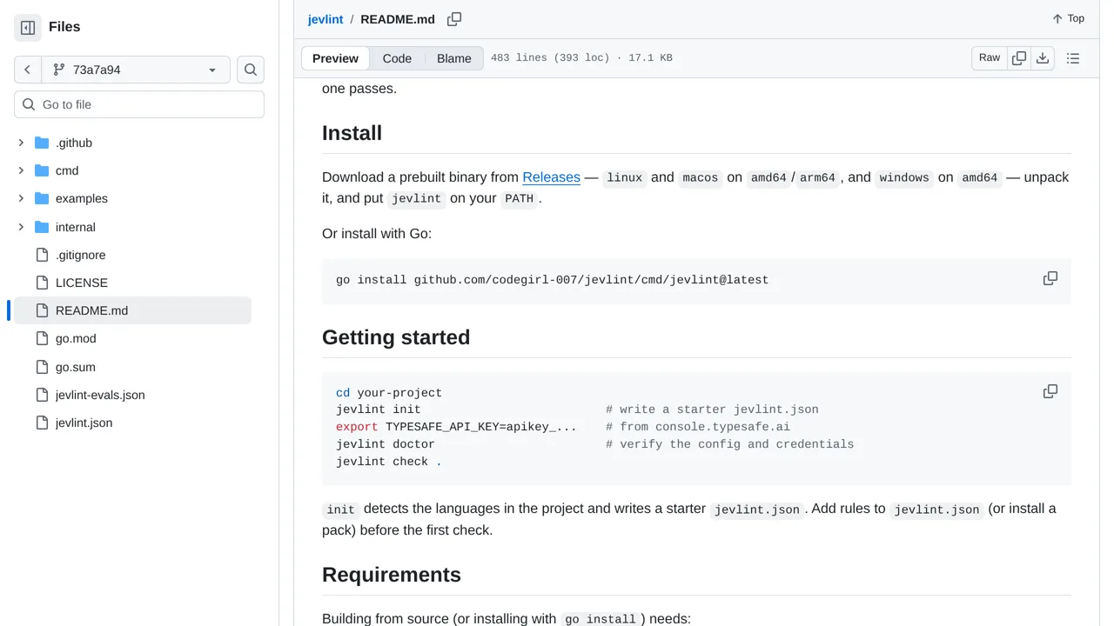Switch to the Blame tab
Viewport: 1114px width, 626px height.
pyautogui.click(x=454, y=58)
